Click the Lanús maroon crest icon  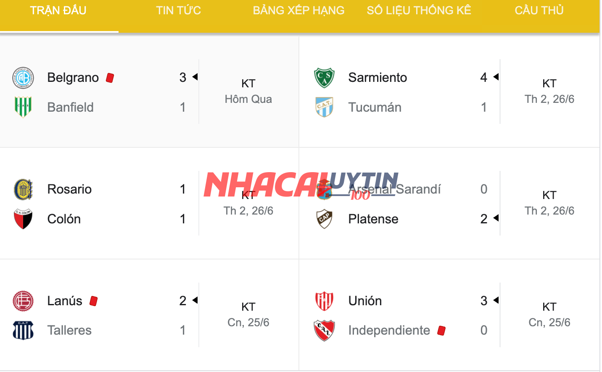[x=24, y=301]
